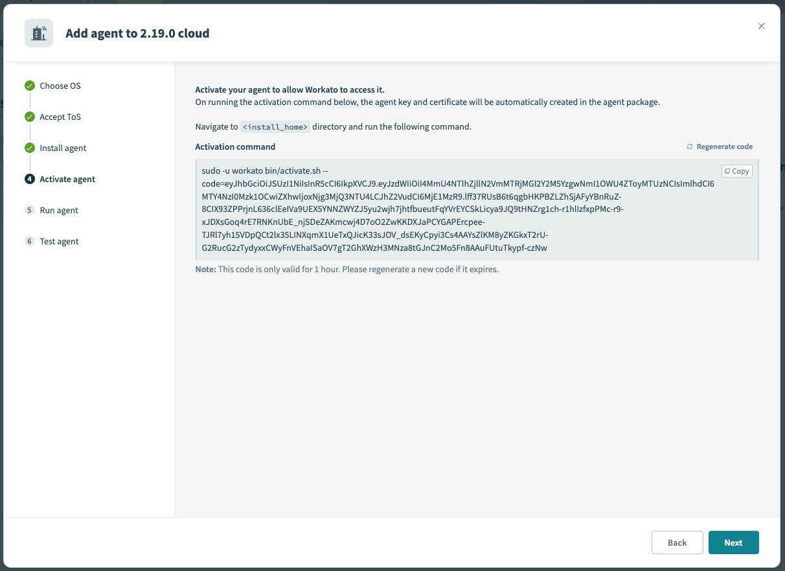Click the regenerate refresh icon

690,146
